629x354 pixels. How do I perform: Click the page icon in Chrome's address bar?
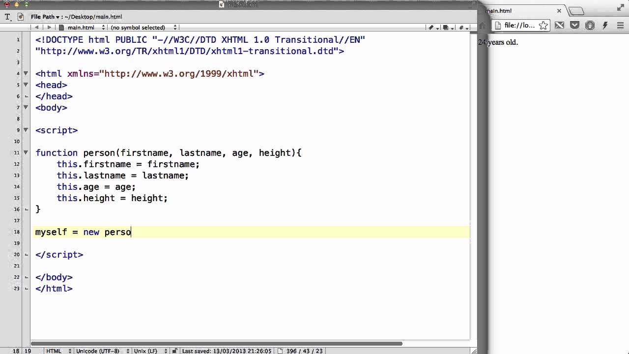[x=498, y=26]
